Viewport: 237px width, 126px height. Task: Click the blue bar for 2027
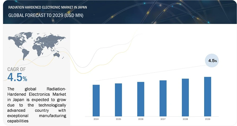163,98
